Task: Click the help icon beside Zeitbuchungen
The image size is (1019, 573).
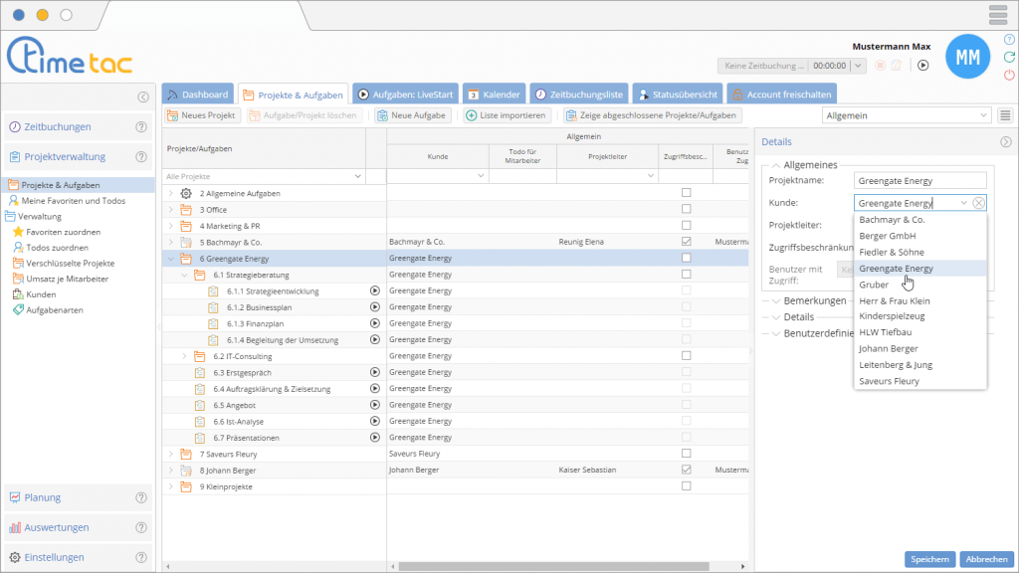Action: click(x=140, y=127)
